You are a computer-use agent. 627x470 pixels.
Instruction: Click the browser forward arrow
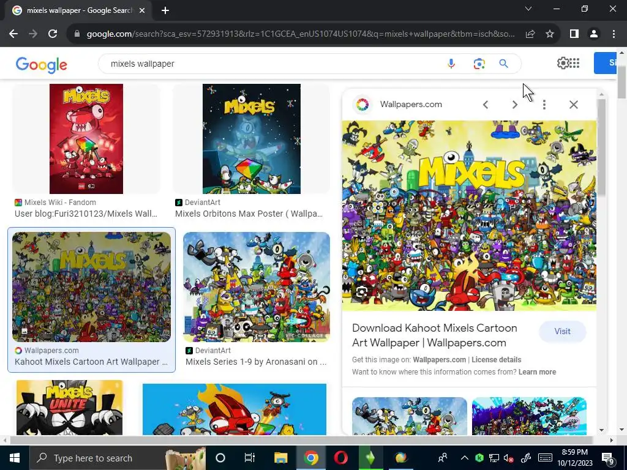click(33, 34)
